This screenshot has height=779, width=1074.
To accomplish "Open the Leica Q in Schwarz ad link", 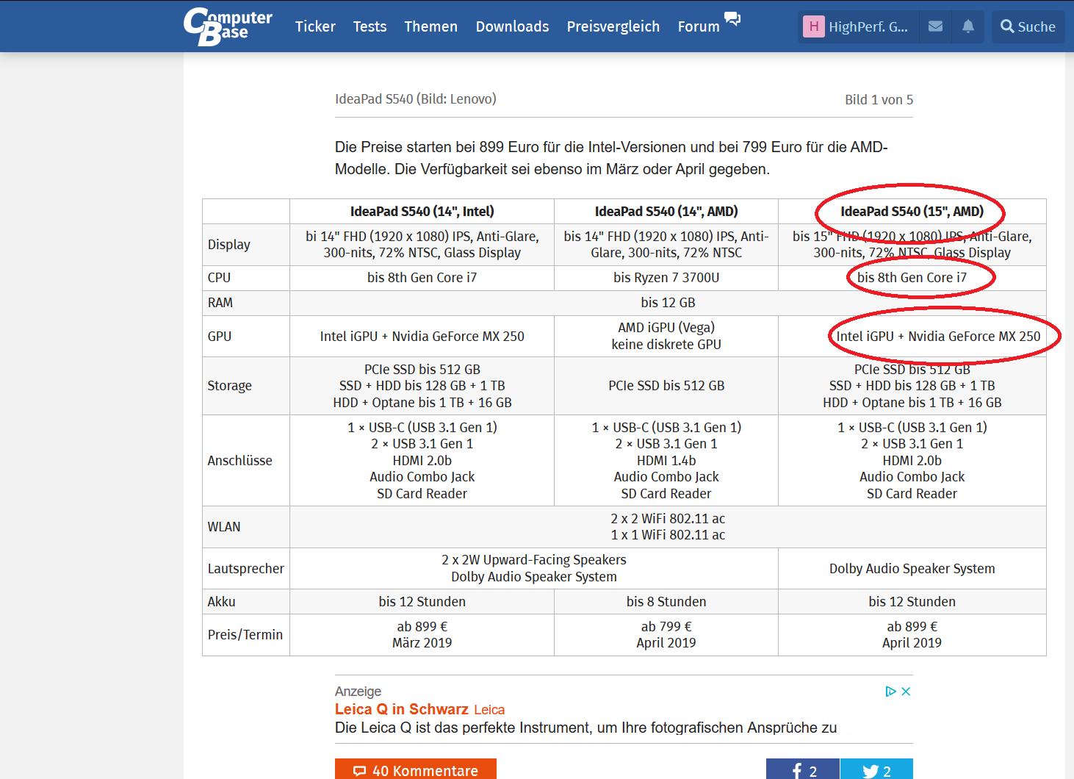I will (x=401, y=709).
